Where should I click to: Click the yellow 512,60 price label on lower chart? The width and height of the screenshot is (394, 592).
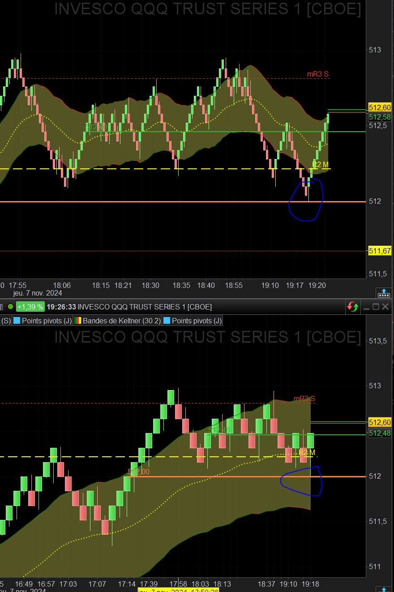(x=380, y=422)
